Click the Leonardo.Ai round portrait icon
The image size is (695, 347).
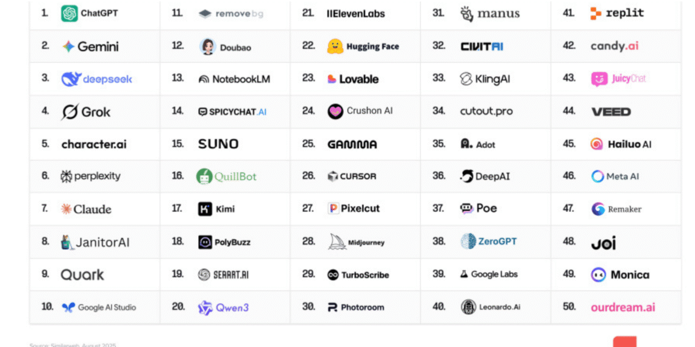468,307
